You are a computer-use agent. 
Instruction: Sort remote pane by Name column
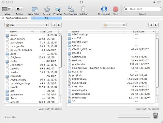(95, 31)
